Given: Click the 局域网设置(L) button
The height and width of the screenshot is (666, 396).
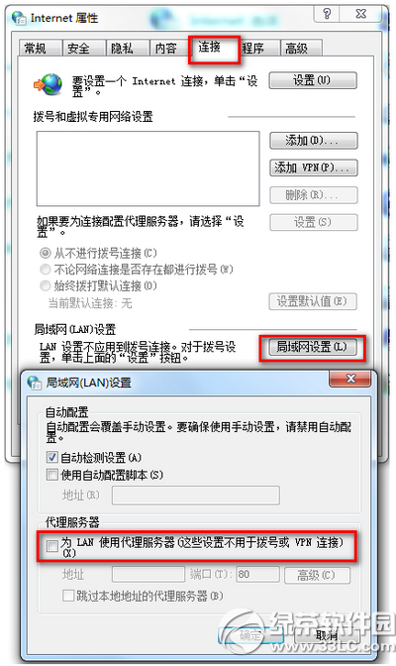Looking at the screenshot, I should click(x=313, y=348).
